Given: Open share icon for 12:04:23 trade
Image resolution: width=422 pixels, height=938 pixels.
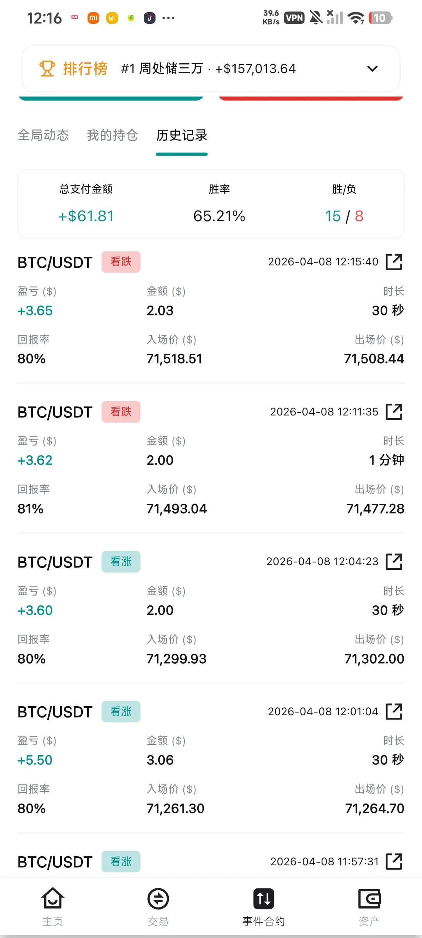Looking at the screenshot, I should tap(394, 562).
